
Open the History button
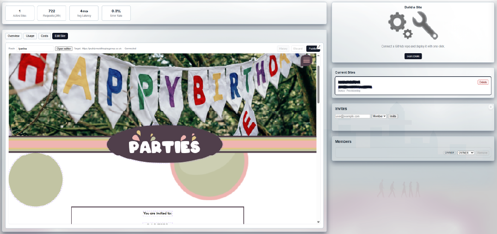[283, 49]
